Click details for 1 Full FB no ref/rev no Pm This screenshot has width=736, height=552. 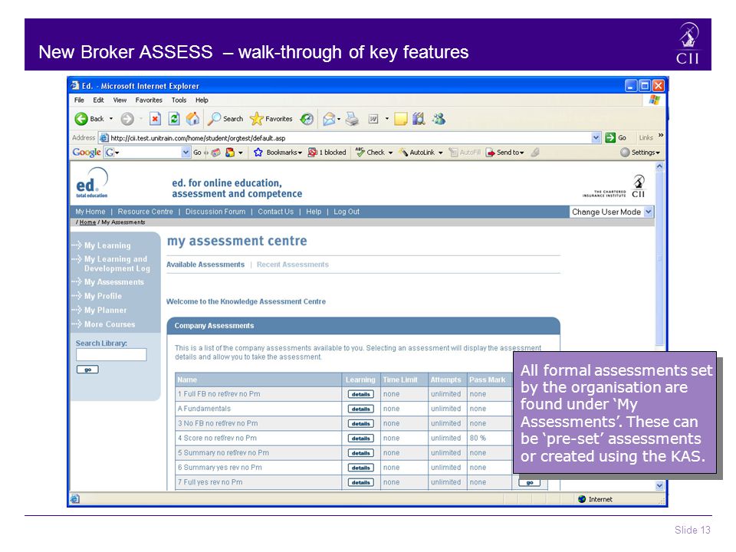[360, 394]
